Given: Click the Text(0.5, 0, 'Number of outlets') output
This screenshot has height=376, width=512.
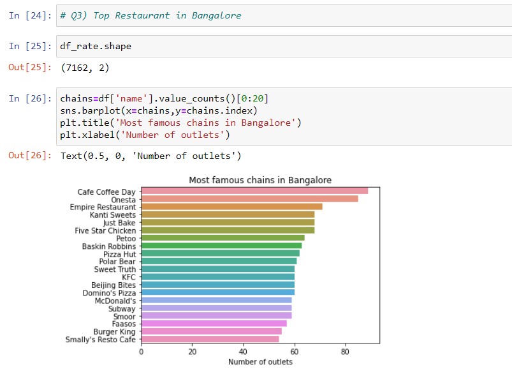Looking at the screenshot, I should click(x=151, y=156).
